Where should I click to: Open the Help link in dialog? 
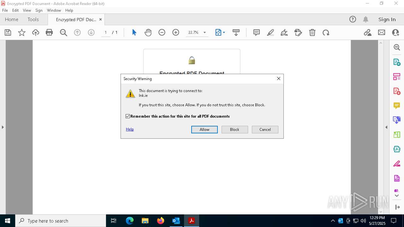[x=130, y=129]
